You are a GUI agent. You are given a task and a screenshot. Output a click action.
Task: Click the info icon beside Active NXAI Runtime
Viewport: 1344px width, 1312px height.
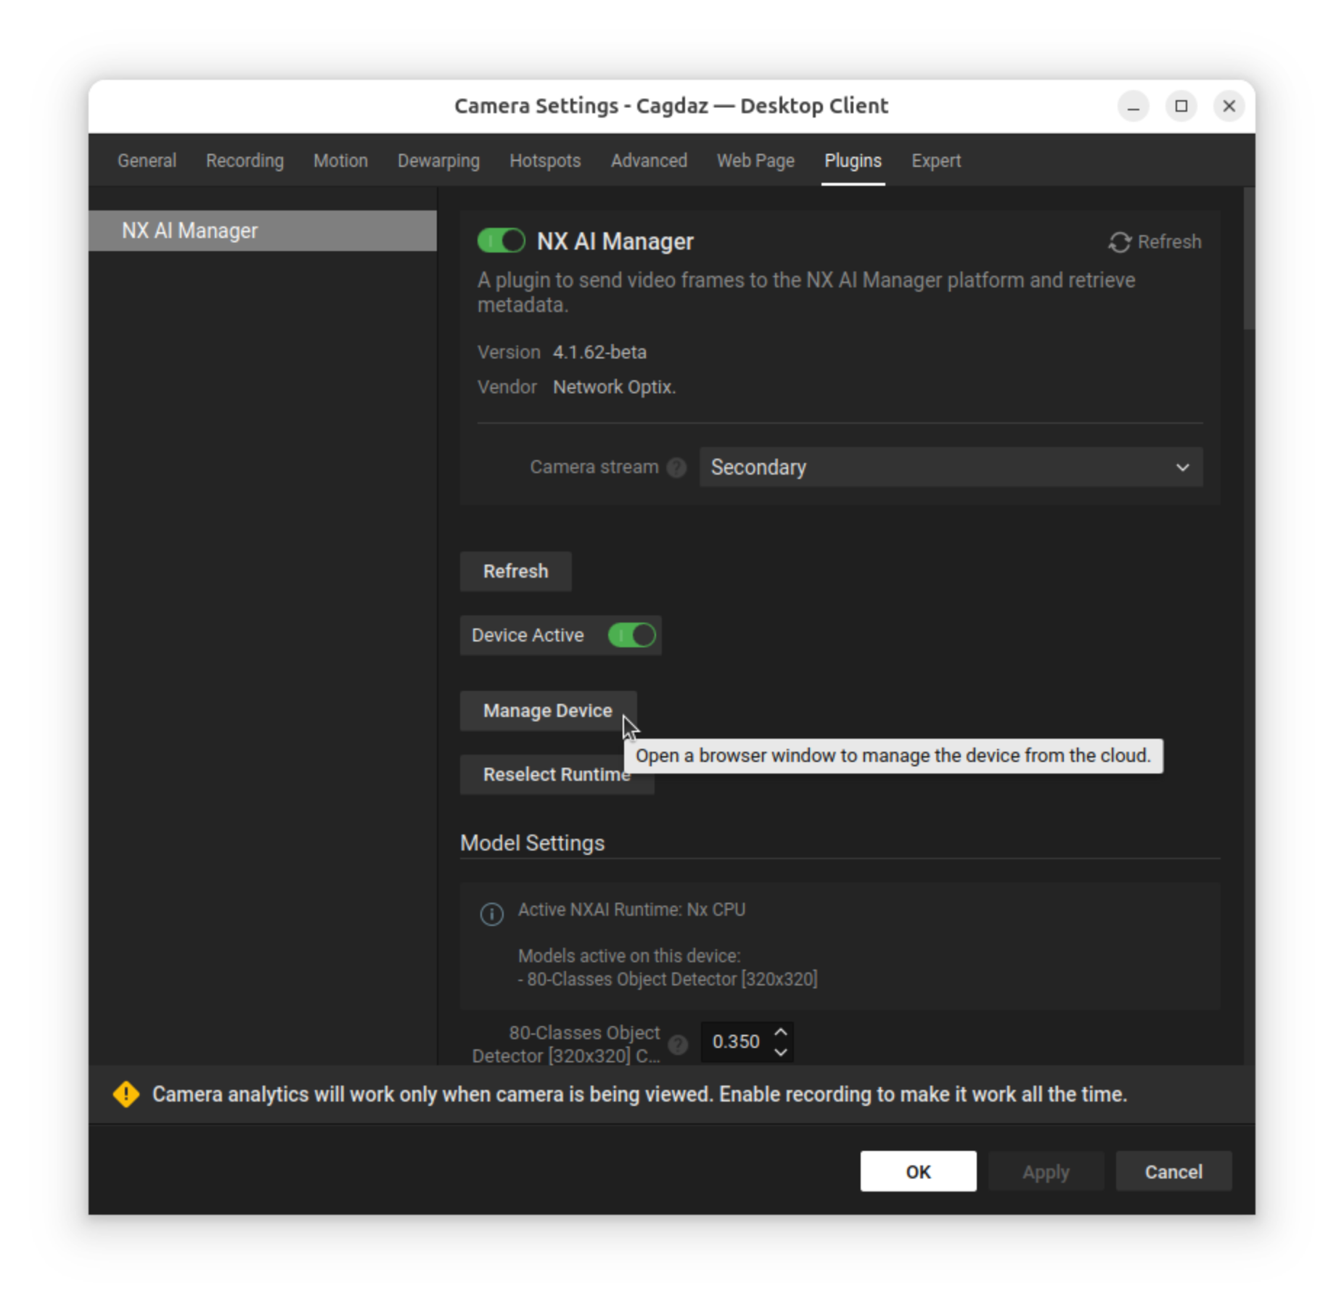[x=492, y=914]
